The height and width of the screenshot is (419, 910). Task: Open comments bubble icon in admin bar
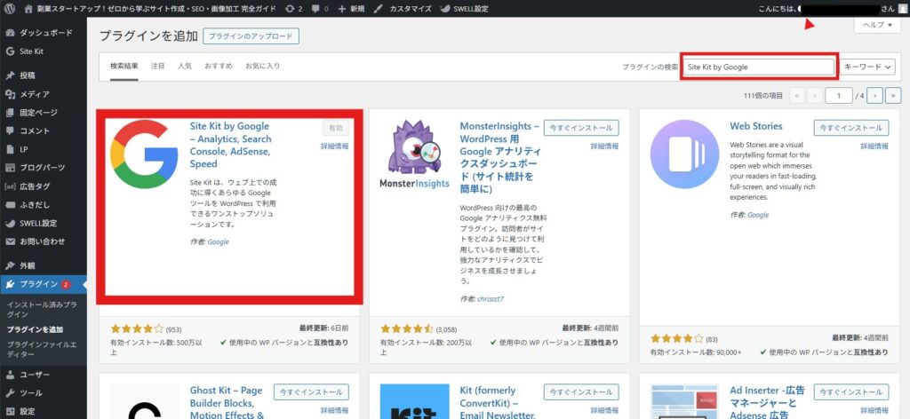[x=320, y=9]
